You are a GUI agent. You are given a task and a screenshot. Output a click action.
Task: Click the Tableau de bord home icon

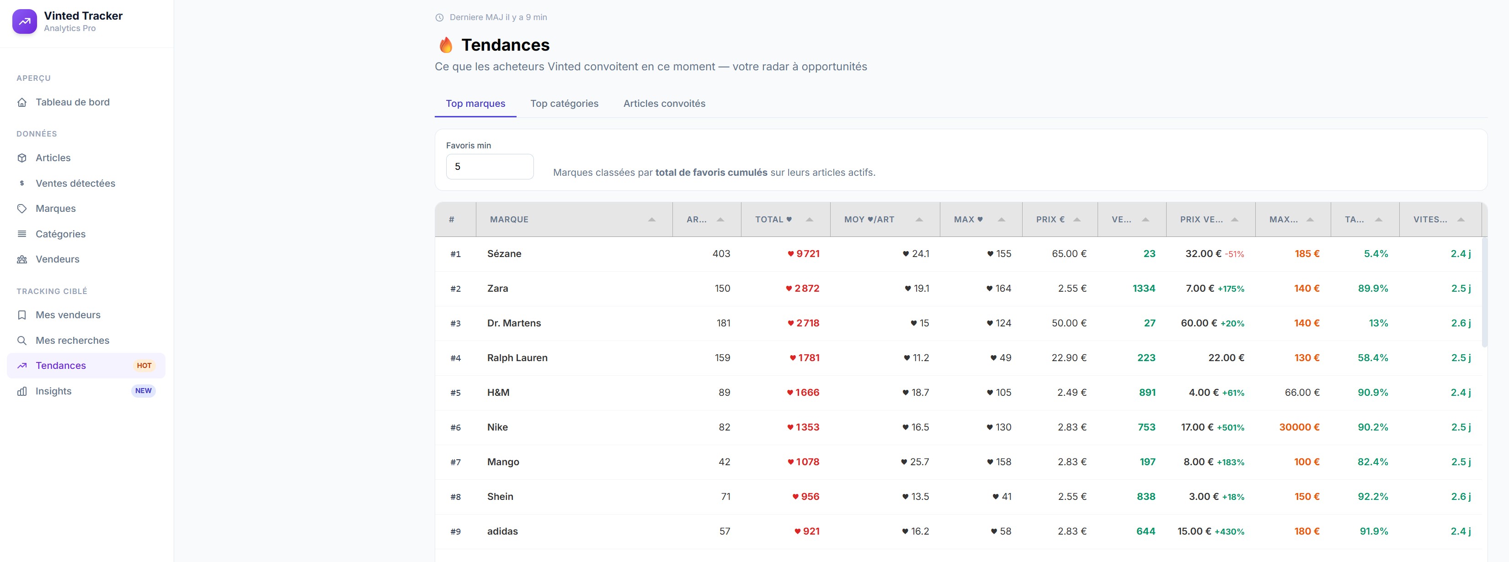[21, 102]
